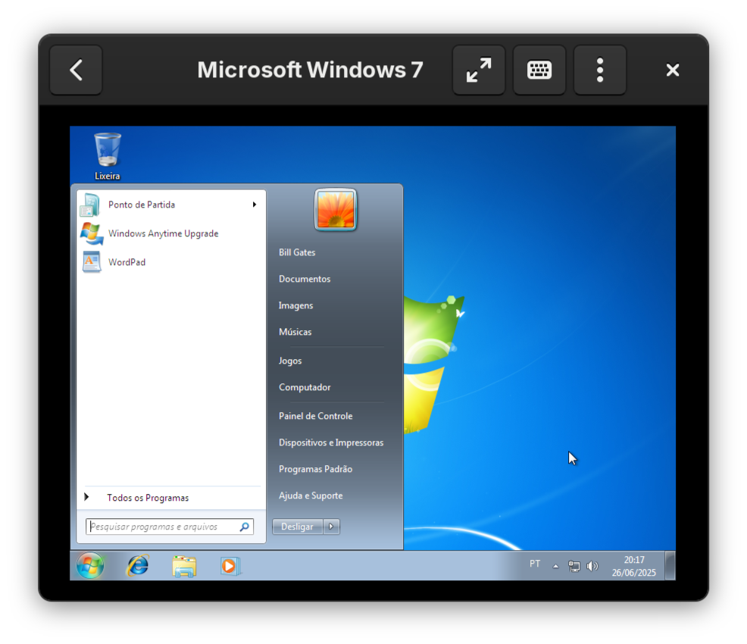747x644 pixels.
Task: Open the Lixeira recycle bin icon
Action: 107,156
